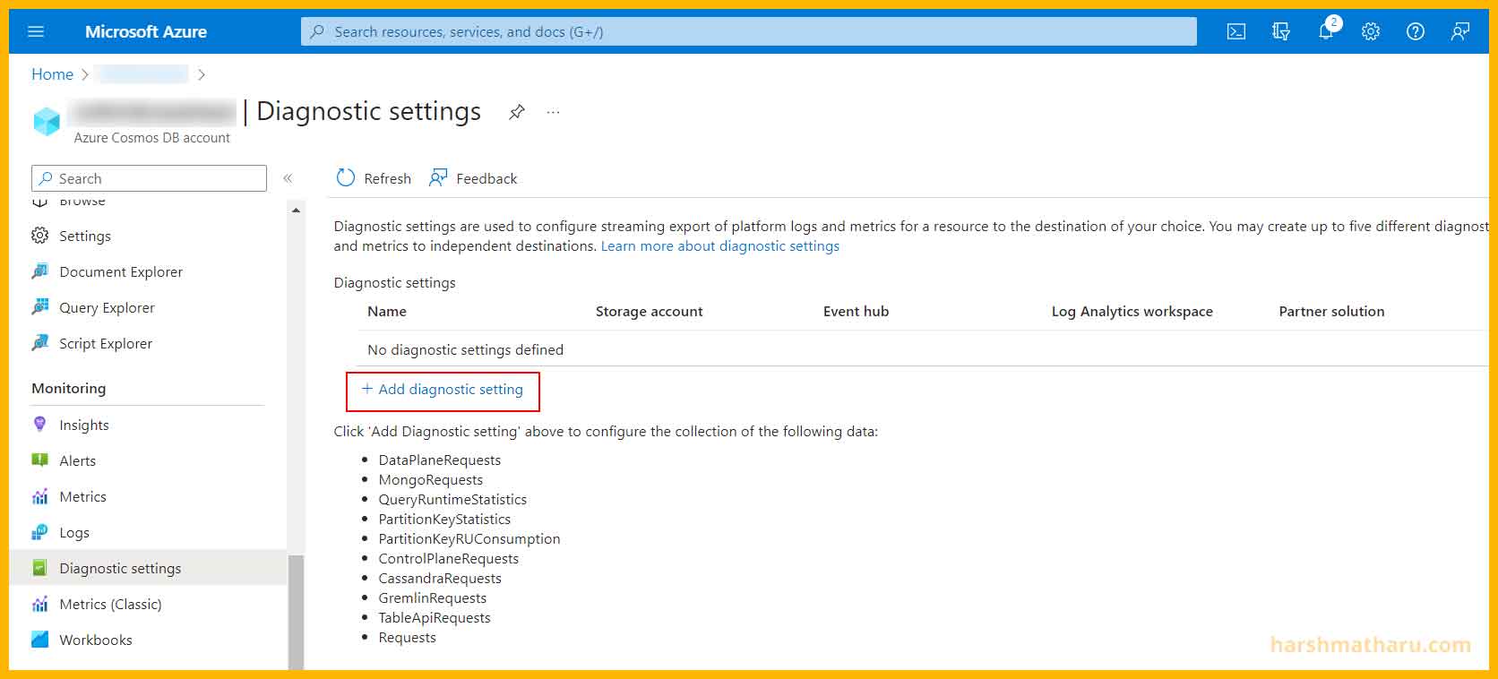
Task: Open the Directories and subscriptions filter icon
Action: (1281, 31)
